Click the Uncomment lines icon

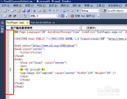coord(25,16)
